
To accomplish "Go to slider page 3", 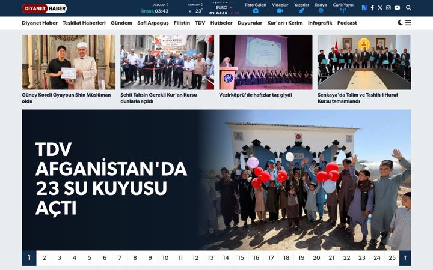I will 60,258.
